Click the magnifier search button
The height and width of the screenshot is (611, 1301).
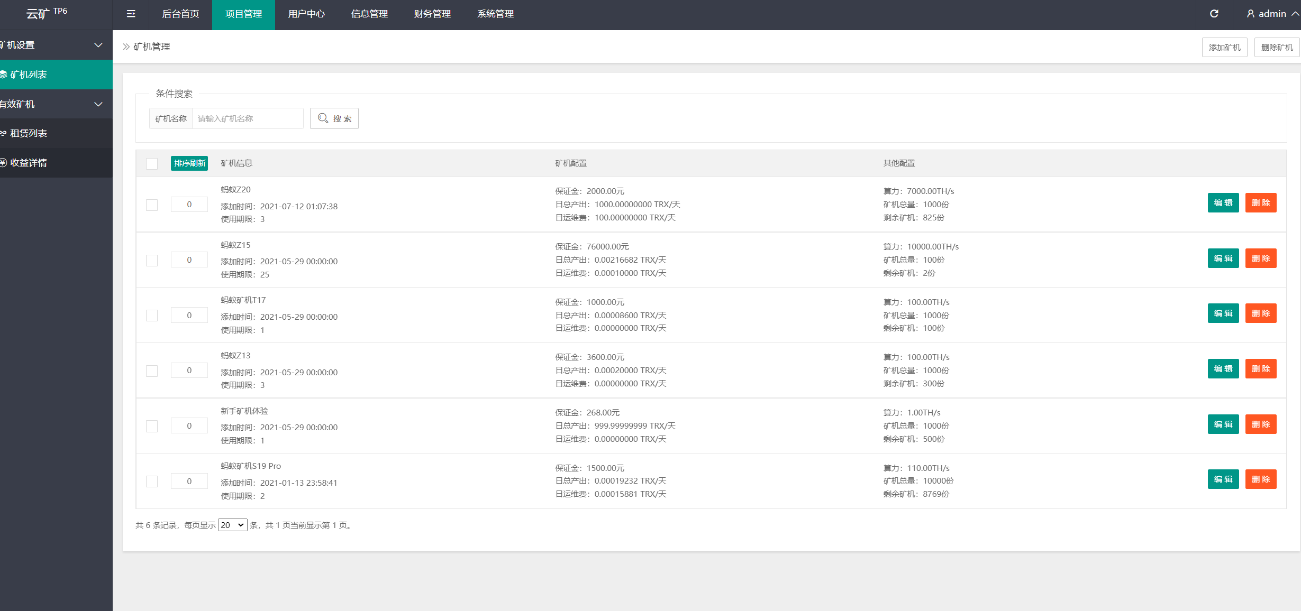[x=334, y=118]
